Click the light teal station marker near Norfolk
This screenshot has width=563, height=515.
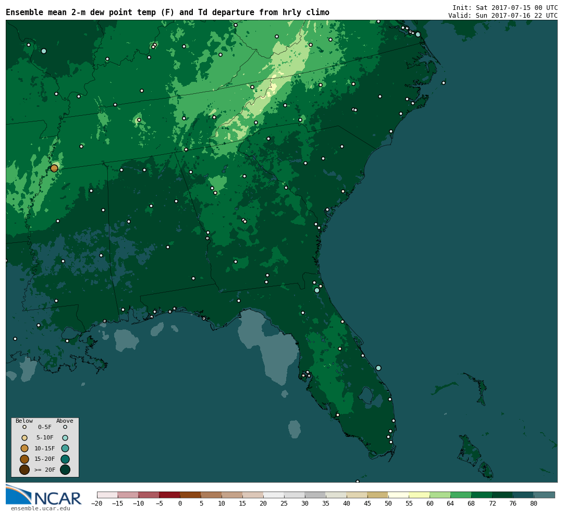click(x=418, y=34)
